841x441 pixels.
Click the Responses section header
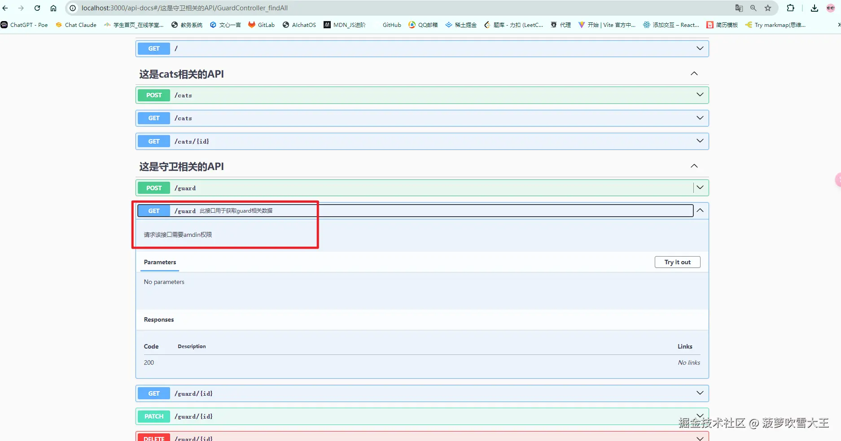(x=158, y=319)
